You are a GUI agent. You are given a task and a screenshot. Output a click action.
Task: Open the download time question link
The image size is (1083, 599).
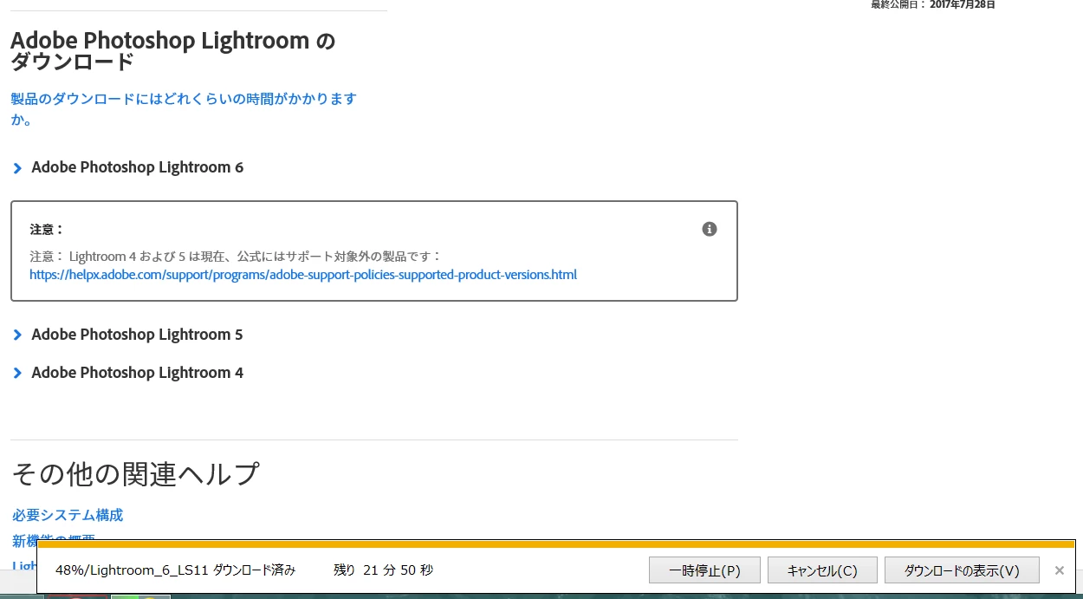(x=184, y=109)
